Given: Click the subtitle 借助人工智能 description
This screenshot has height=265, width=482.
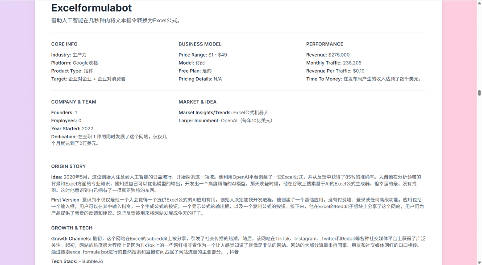Looking at the screenshot, I should 116,21.
